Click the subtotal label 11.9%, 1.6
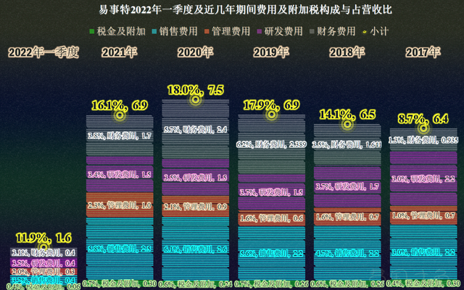Screen dimensions: 464x290 [43, 238]
